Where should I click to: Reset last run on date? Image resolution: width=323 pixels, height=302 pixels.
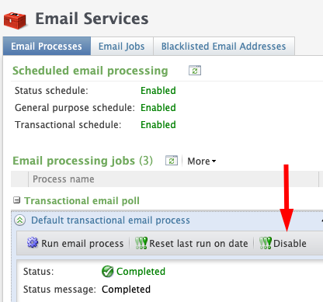[x=192, y=243]
